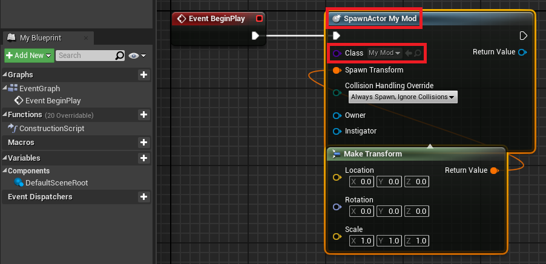Viewport: 546px width, 264px height.
Task: Click the browse magnifier beside Class
Action: pos(418,53)
